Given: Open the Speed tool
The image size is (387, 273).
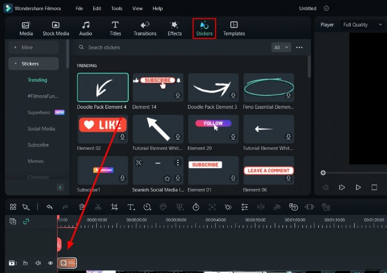Looking at the screenshot, I should pyautogui.click(x=147, y=207).
